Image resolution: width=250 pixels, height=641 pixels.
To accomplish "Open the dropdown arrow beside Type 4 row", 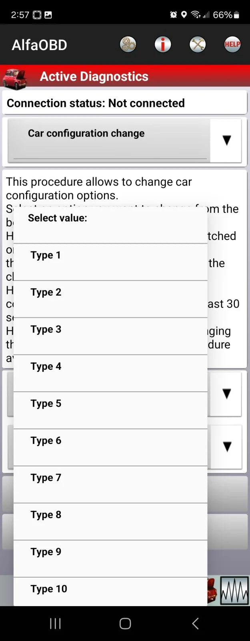I will pos(226,393).
